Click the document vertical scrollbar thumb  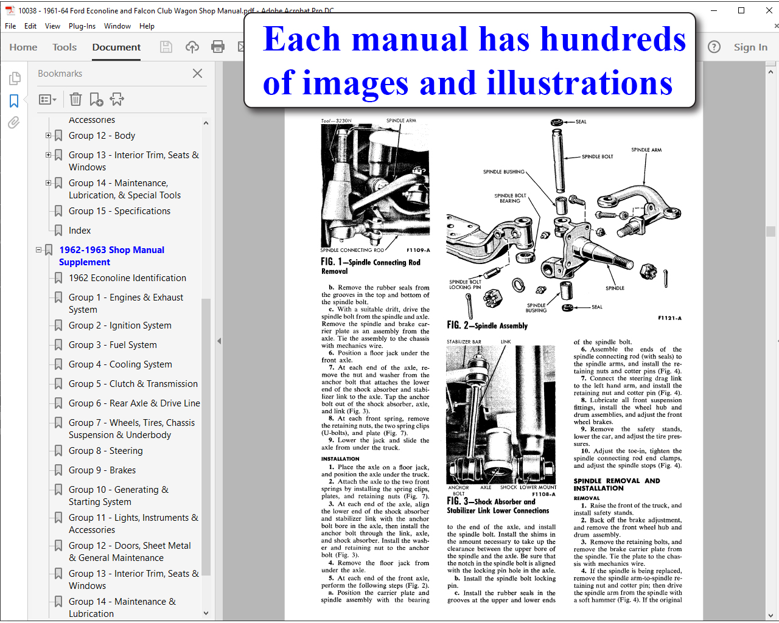(x=771, y=231)
